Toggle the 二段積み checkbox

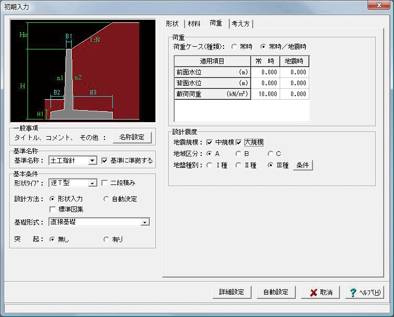click(x=104, y=183)
